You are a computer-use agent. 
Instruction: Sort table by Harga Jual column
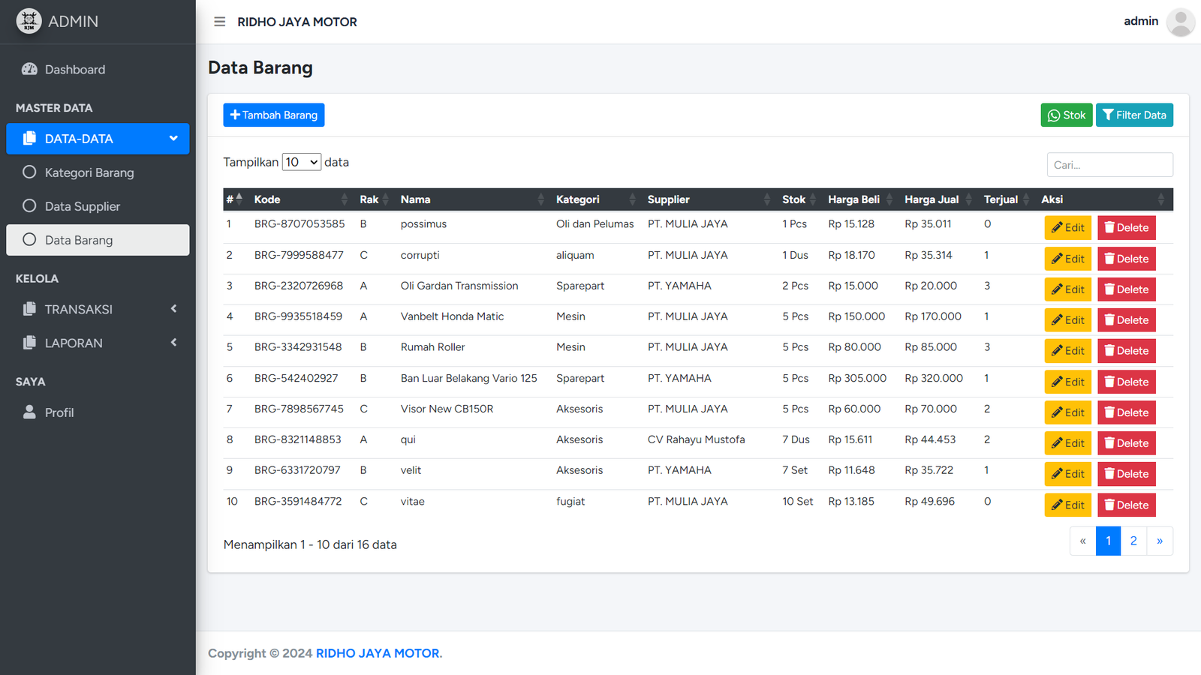[x=937, y=199]
